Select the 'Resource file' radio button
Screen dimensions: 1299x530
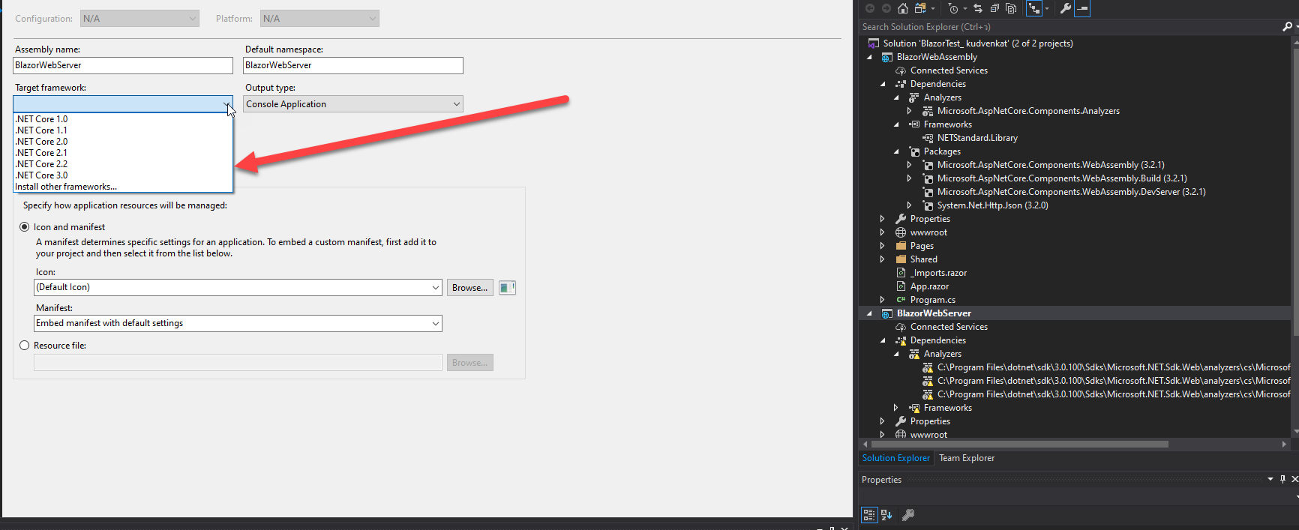click(25, 346)
